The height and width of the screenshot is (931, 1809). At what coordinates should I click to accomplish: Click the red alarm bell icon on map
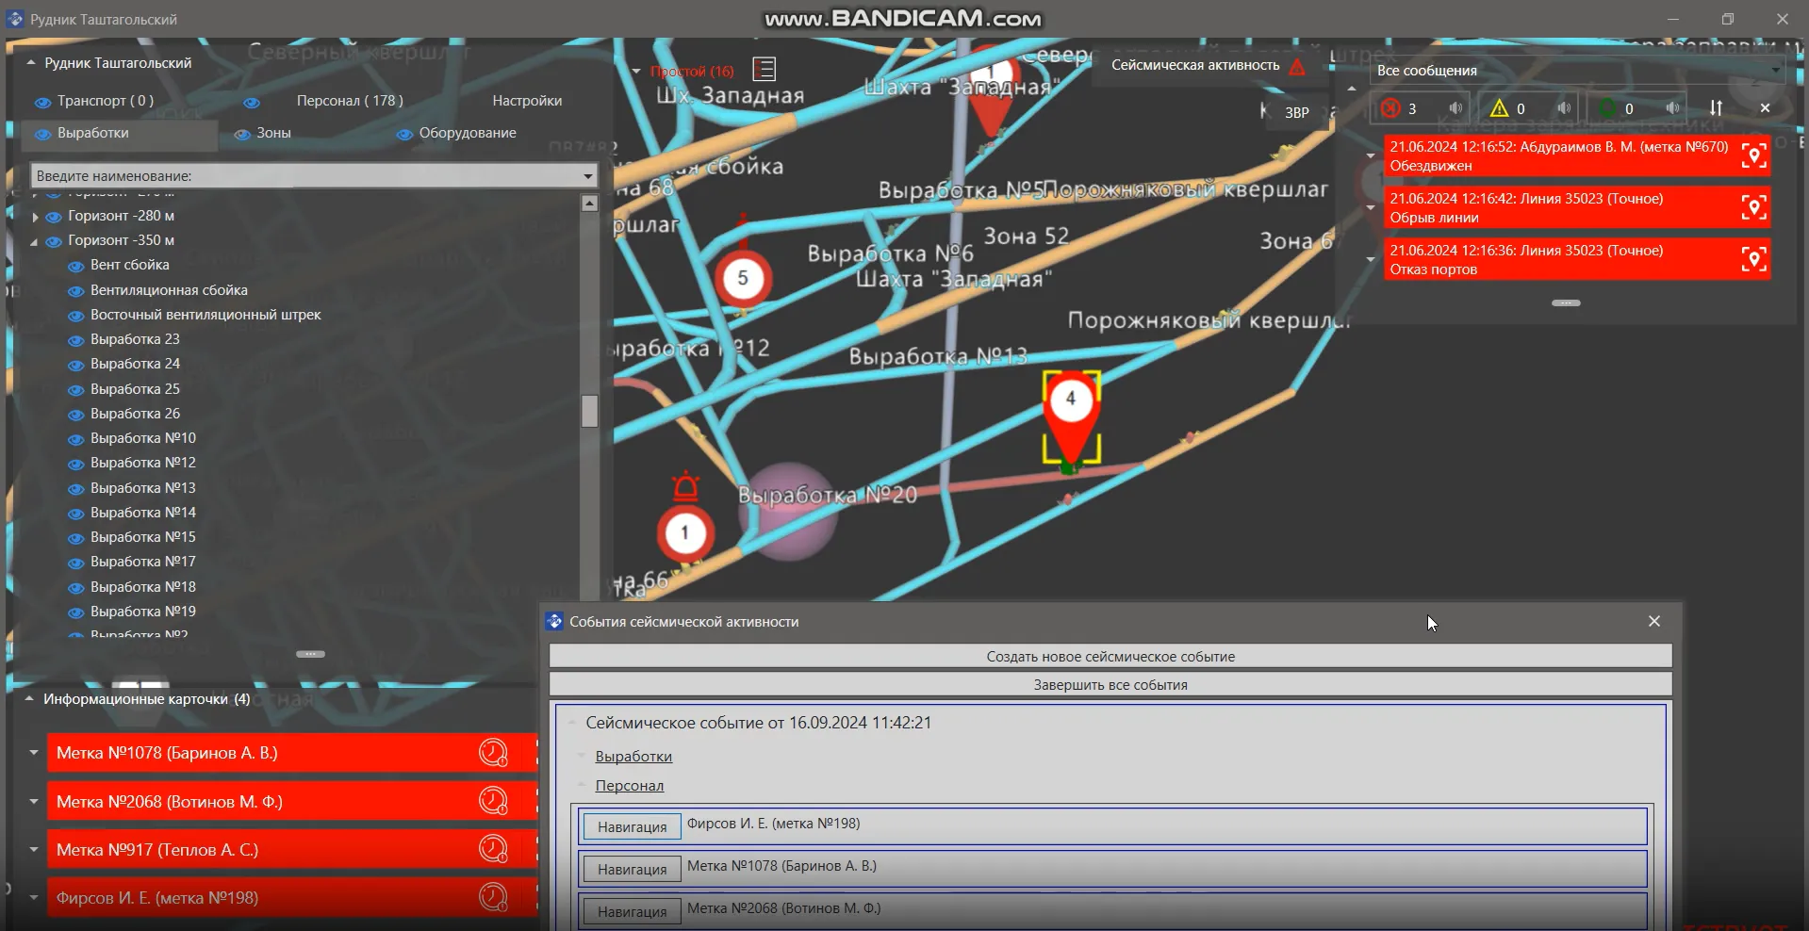(685, 486)
